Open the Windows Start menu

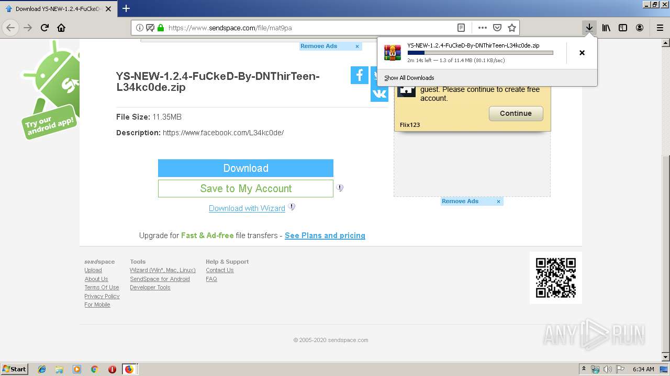pyautogui.click(x=14, y=369)
